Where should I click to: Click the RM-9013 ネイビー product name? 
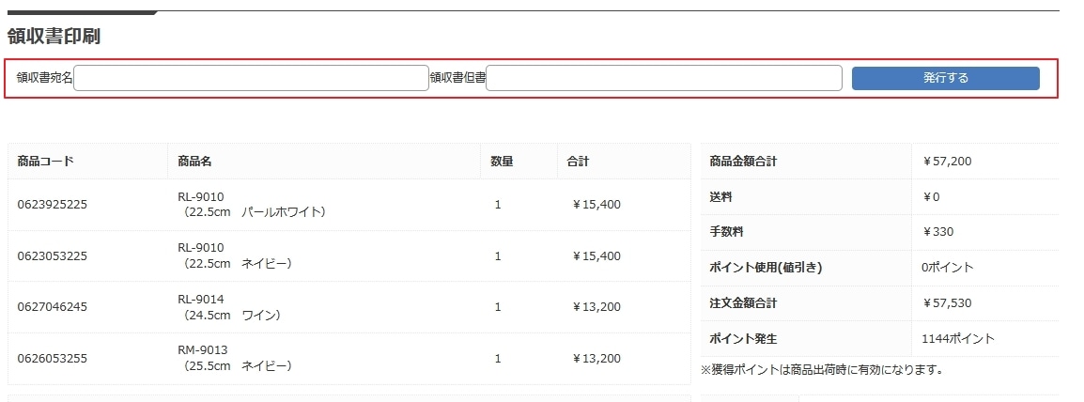[235, 359]
